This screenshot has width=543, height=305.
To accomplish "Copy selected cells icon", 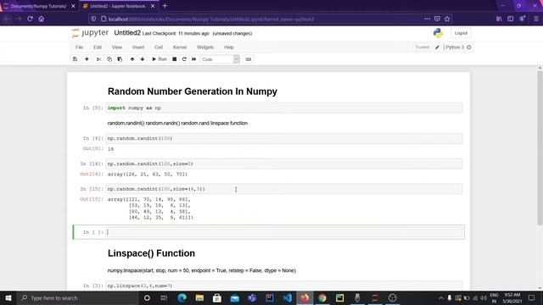I will 109,59.
